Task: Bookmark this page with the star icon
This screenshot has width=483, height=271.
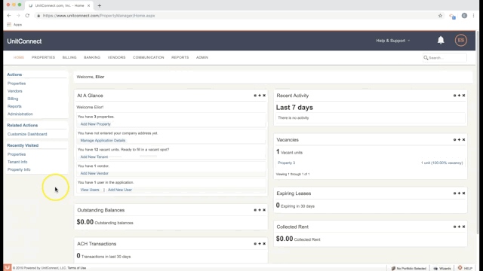Action: click(440, 16)
